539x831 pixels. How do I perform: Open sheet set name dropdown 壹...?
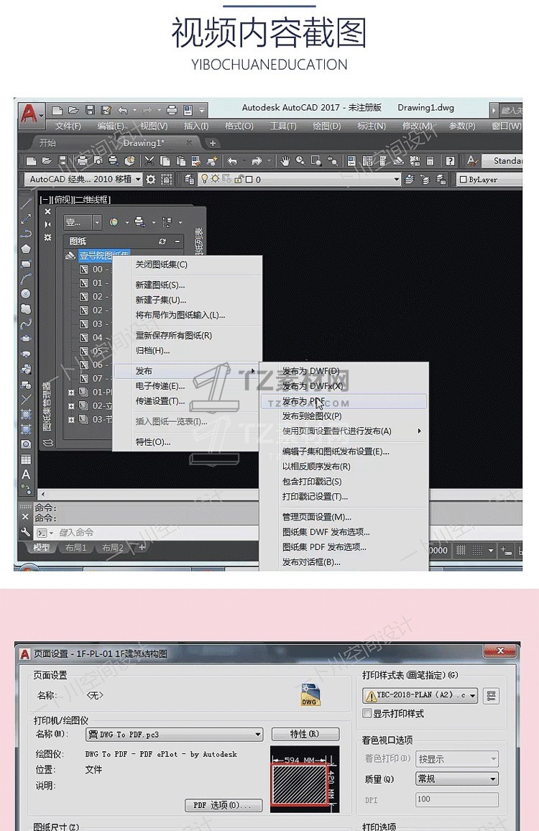click(x=96, y=222)
